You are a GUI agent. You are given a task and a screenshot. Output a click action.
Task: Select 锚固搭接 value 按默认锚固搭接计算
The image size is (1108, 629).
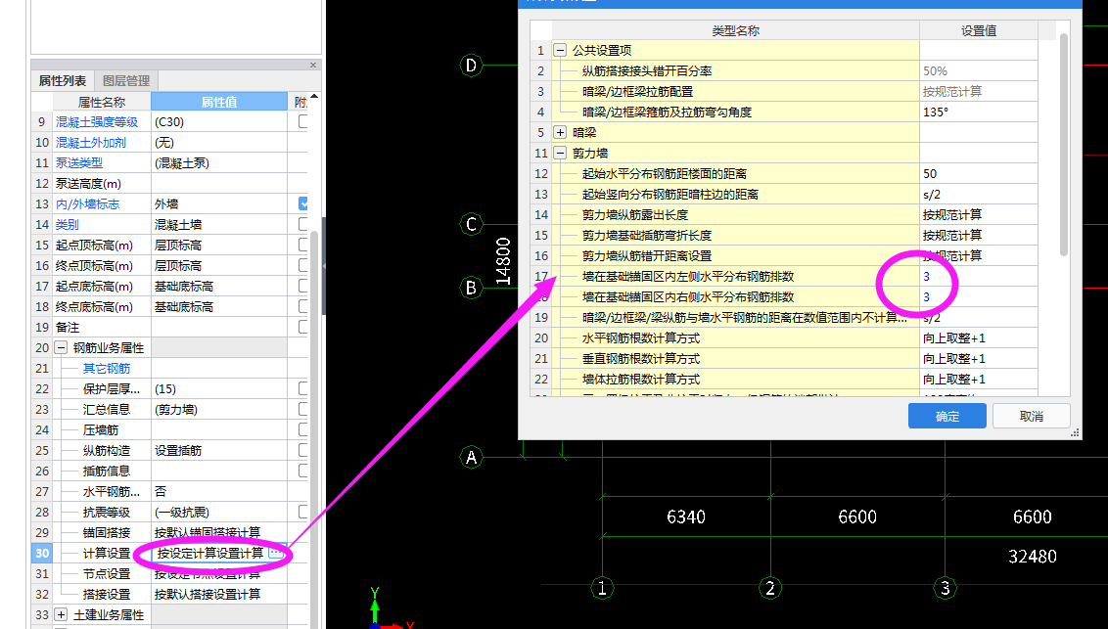click(x=219, y=532)
